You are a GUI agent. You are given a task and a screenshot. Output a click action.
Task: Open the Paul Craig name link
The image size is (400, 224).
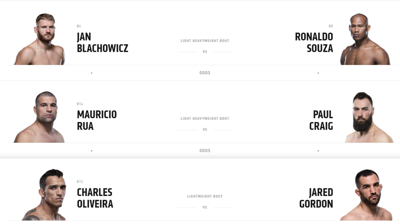tap(321, 120)
